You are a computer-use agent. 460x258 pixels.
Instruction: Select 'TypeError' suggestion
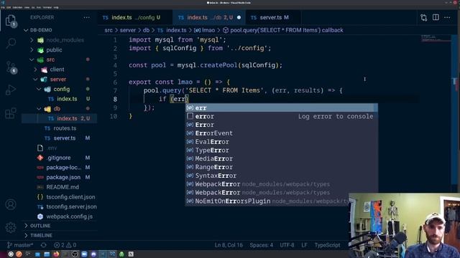pos(281,150)
